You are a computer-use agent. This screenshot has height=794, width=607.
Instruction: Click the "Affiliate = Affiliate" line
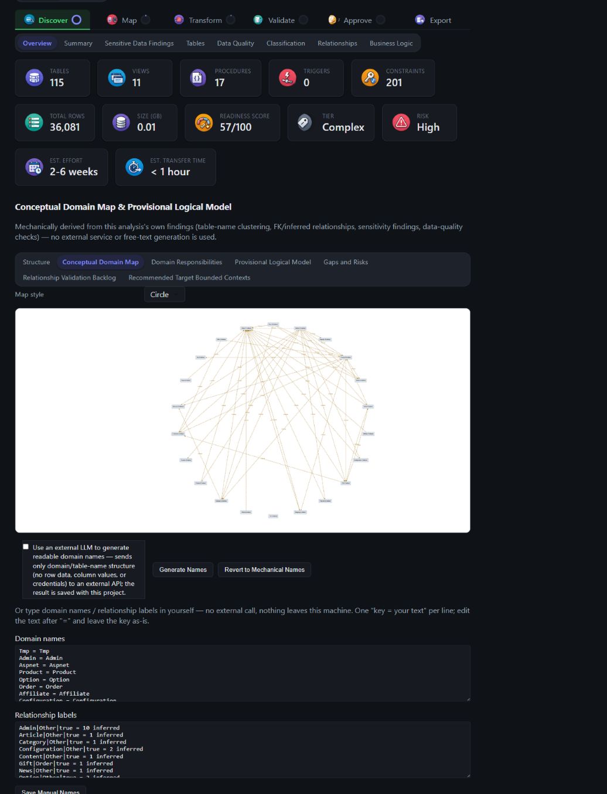tap(54, 694)
